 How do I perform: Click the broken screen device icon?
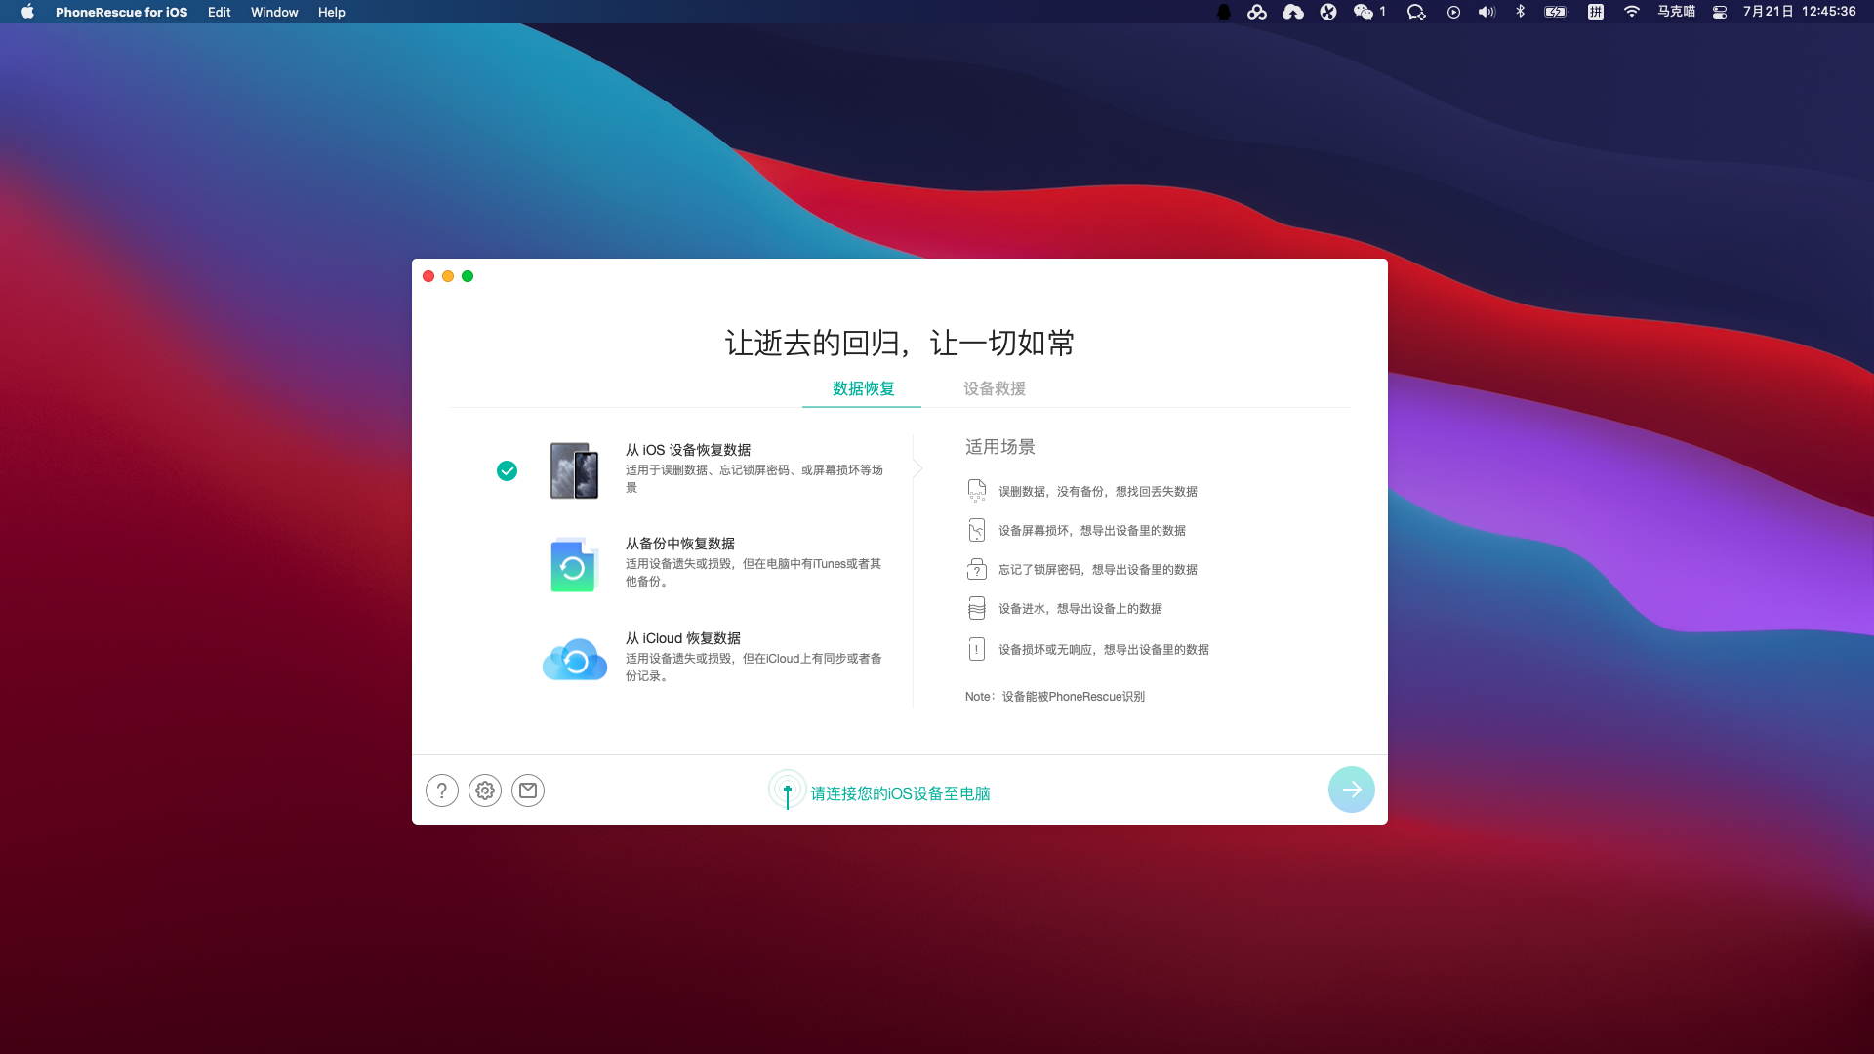click(976, 530)
